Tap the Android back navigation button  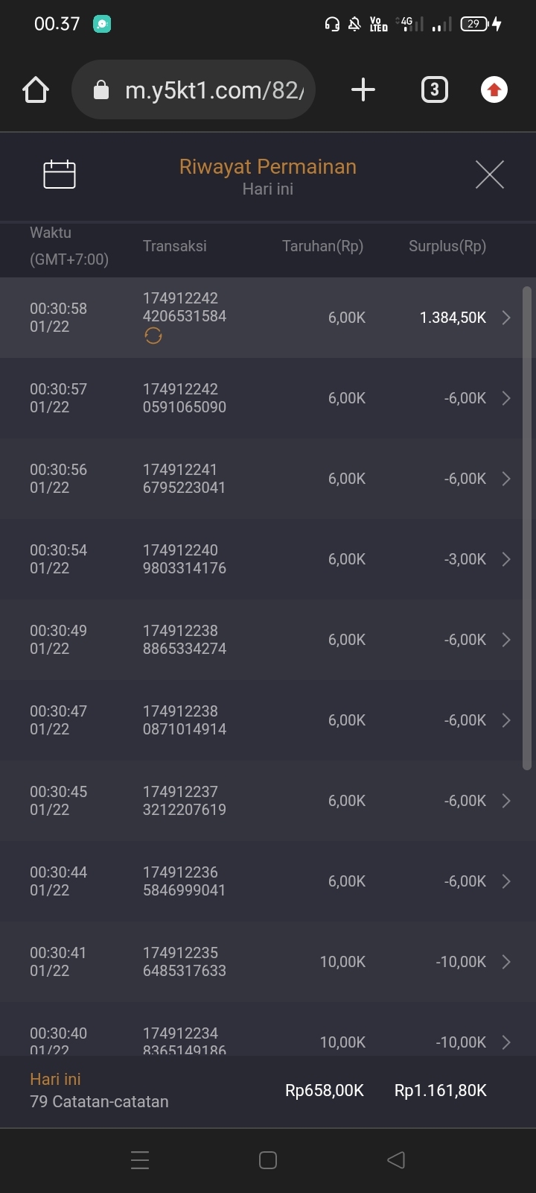click(396, 1159)
